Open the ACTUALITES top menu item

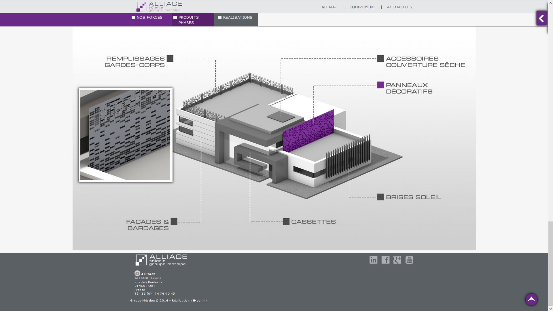pyautogui.click(x=399, y=7)
